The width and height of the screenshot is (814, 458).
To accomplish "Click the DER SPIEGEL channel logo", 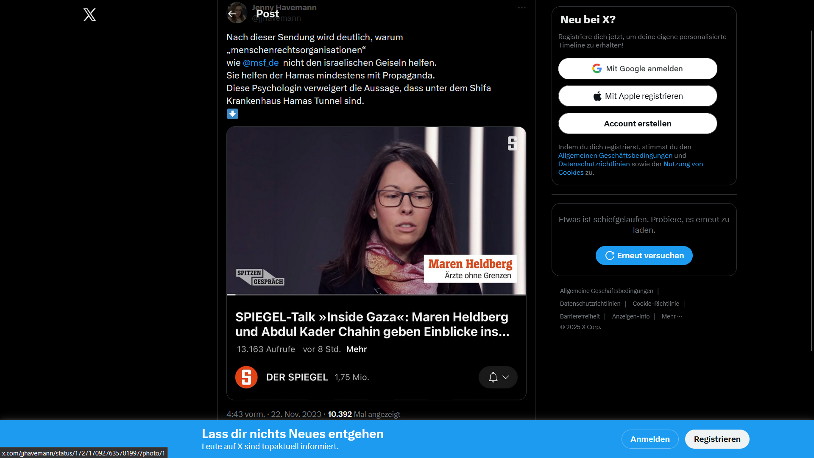I will tap(246, 377).
